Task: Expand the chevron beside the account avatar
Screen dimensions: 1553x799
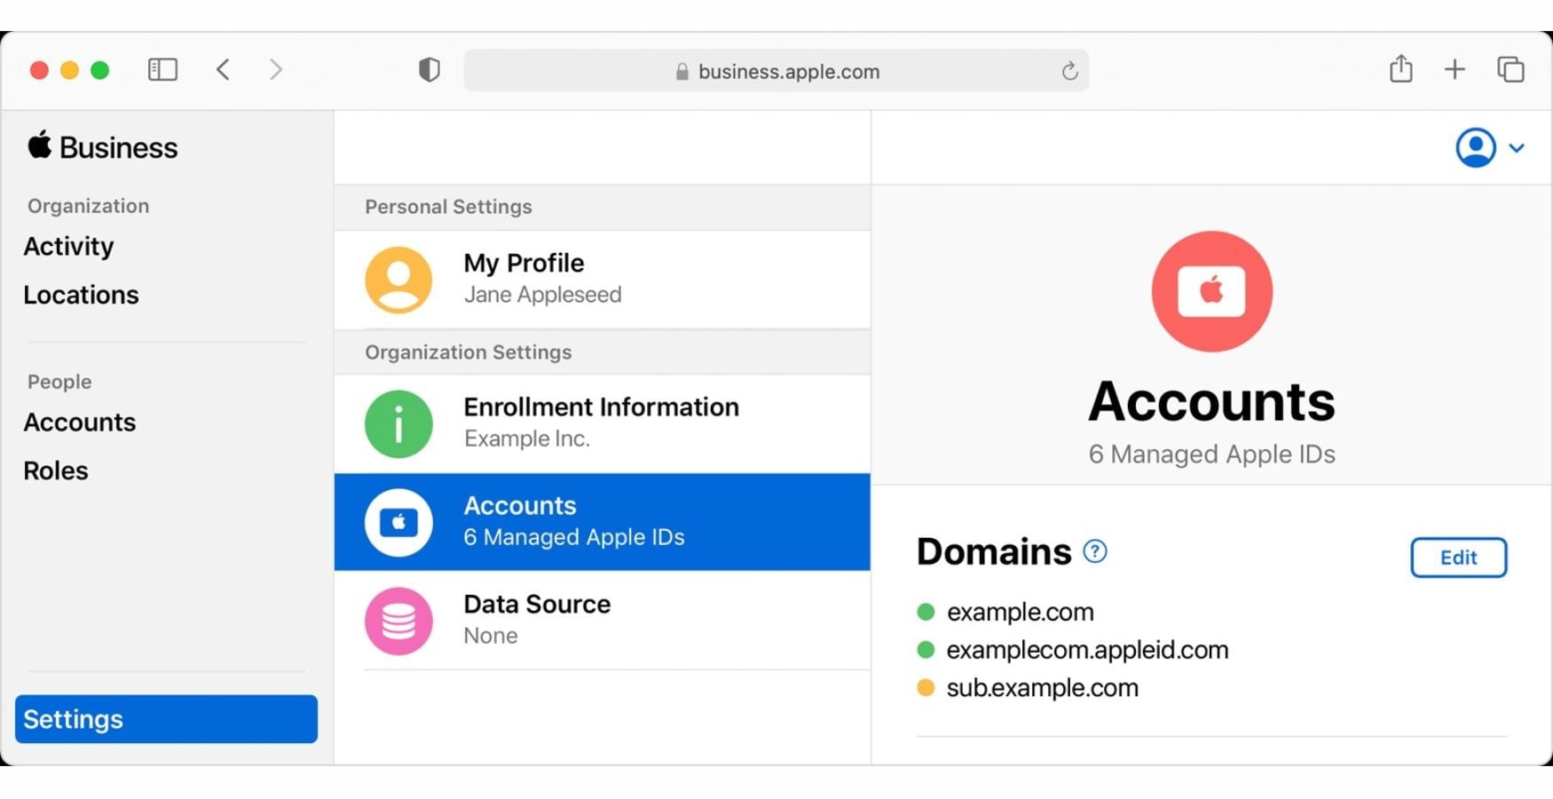Action: pyautogui.click(x=1517, y=148)
